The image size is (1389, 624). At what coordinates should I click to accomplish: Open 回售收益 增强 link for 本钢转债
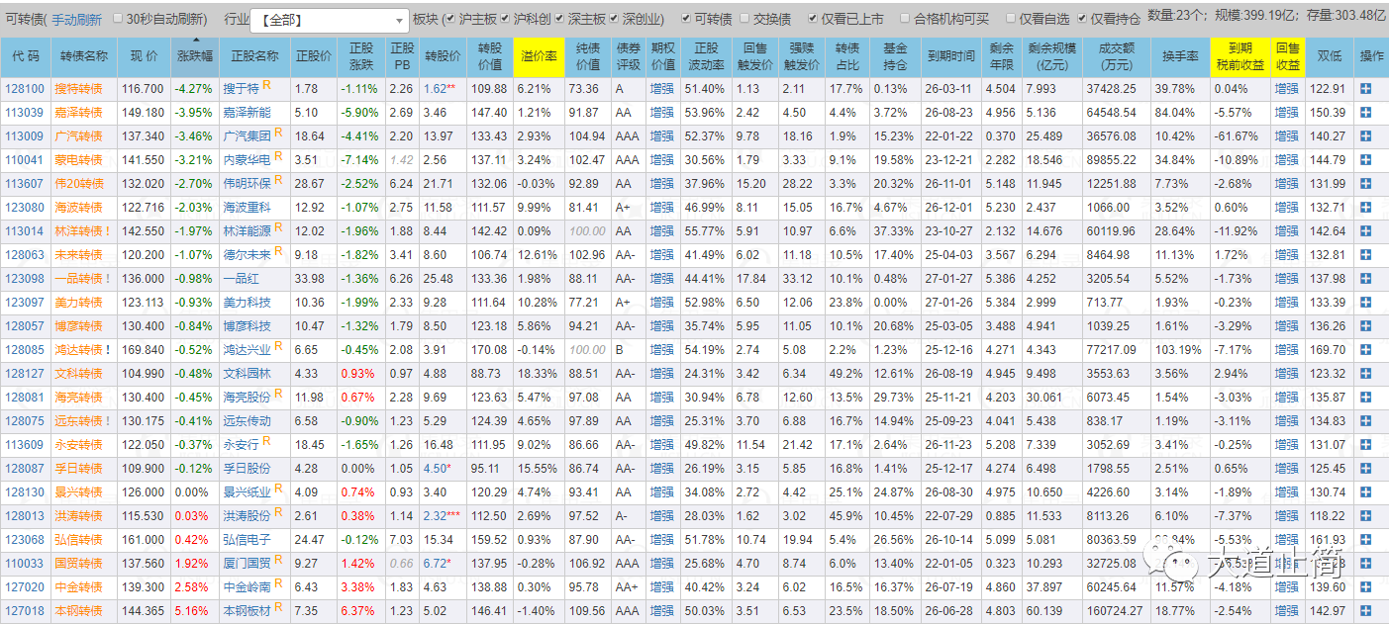(1287, 611)
